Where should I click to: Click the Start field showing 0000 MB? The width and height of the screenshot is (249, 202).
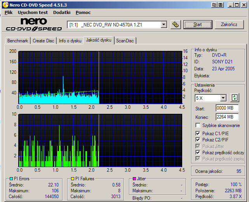[227, 108]
